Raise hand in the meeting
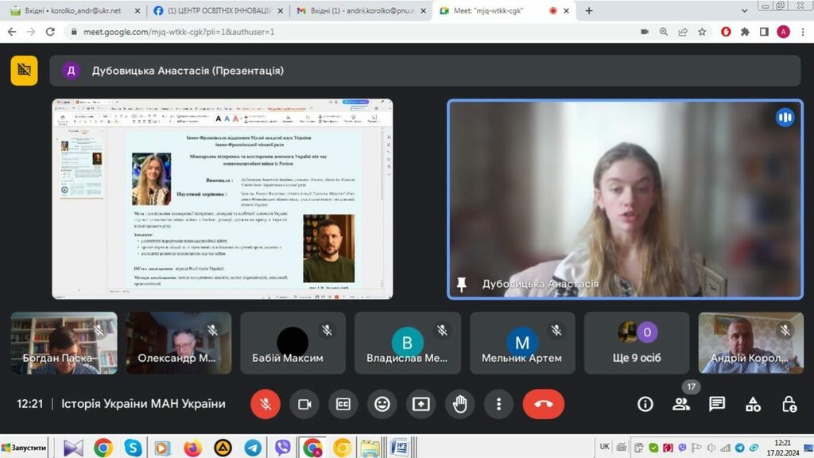Image resolution: width=814 pixels, height=458 pixels. [x=459, y=404]
